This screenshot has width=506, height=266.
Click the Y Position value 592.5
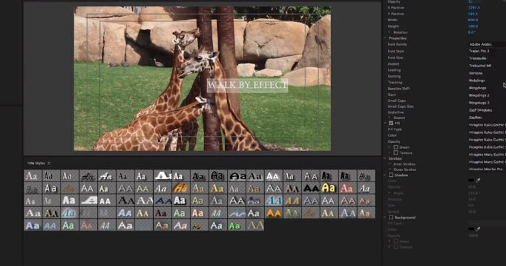[x=473, y=14]
